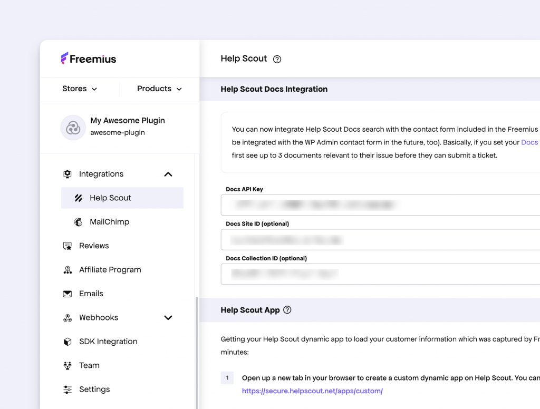Click the Help Scout App heading
This screenshot has width=540, height=409.
click(250, 310)
